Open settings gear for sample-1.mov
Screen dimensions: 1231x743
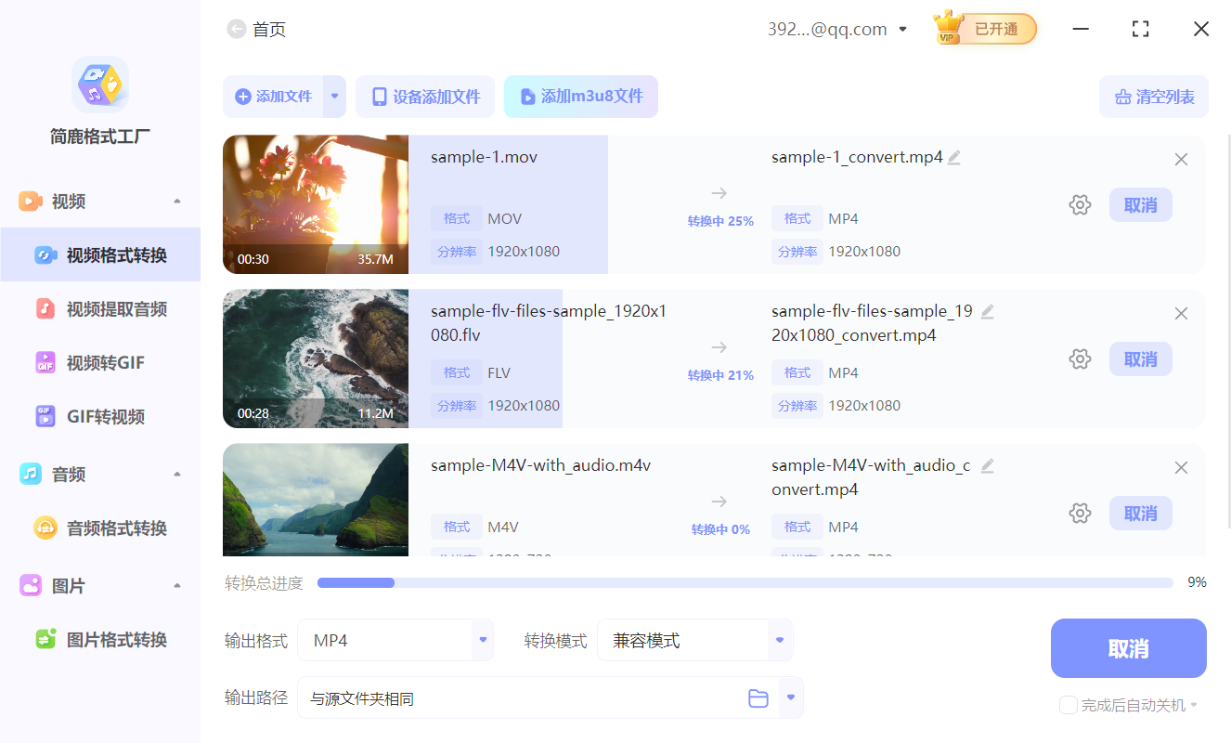point(1080,205)
